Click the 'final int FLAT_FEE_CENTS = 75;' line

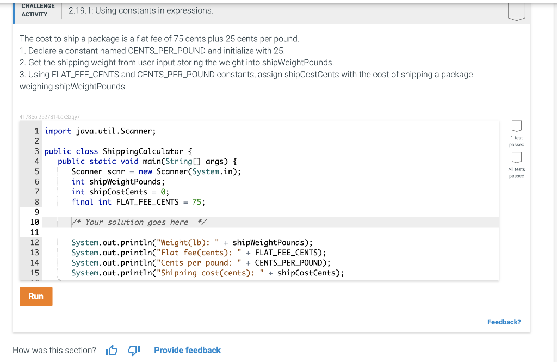[x=138, y=202]
